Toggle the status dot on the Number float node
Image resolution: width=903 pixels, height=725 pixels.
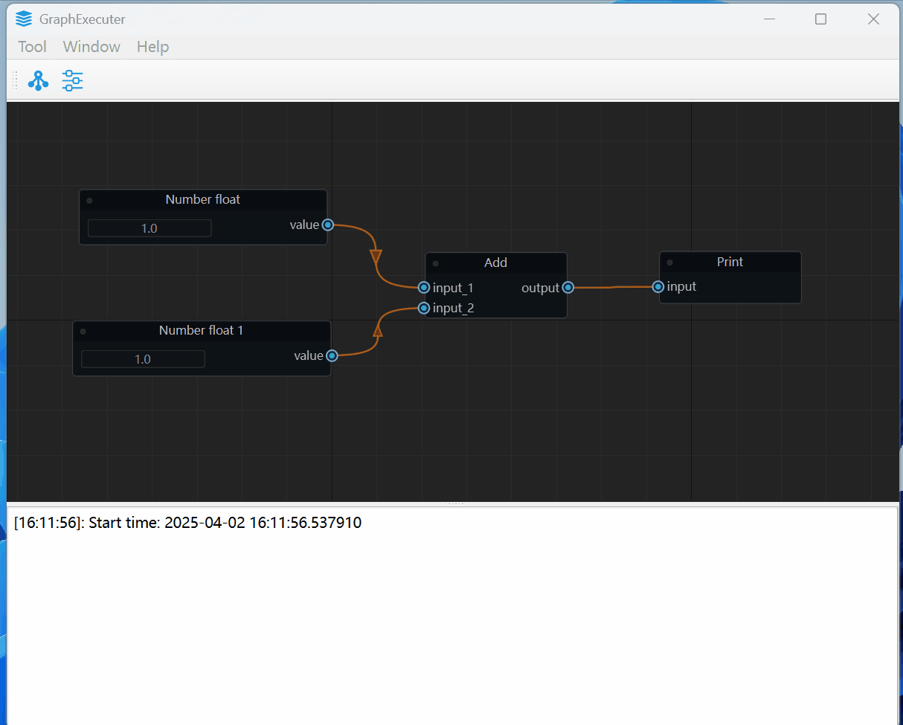pos(89,199)
